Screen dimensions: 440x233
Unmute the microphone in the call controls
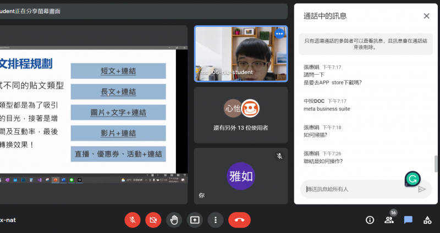click(x=133, y=220)
